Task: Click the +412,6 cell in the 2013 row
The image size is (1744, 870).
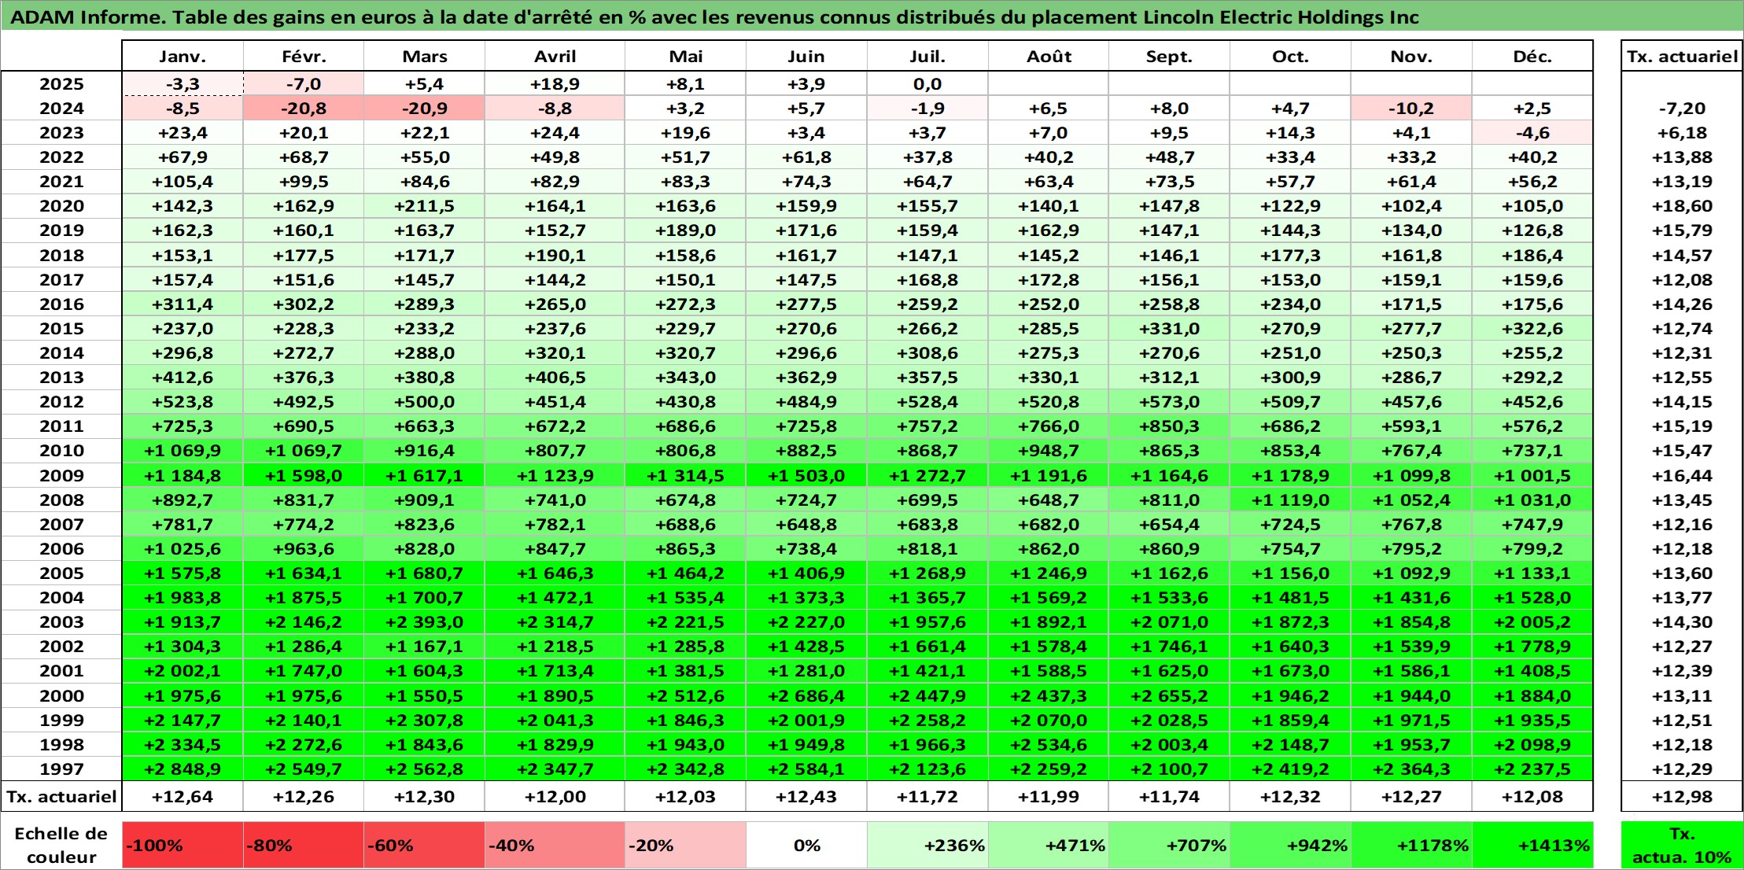Action: [183, 378]
